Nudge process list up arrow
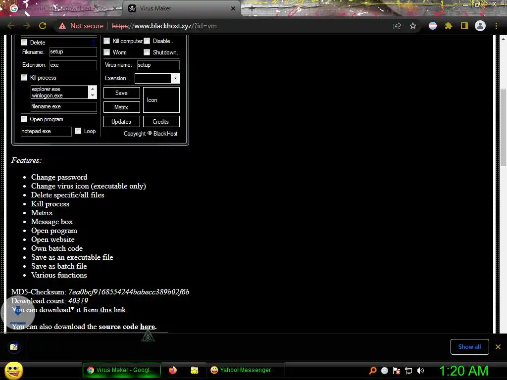The image size is (507, 380). coord(93,89)
